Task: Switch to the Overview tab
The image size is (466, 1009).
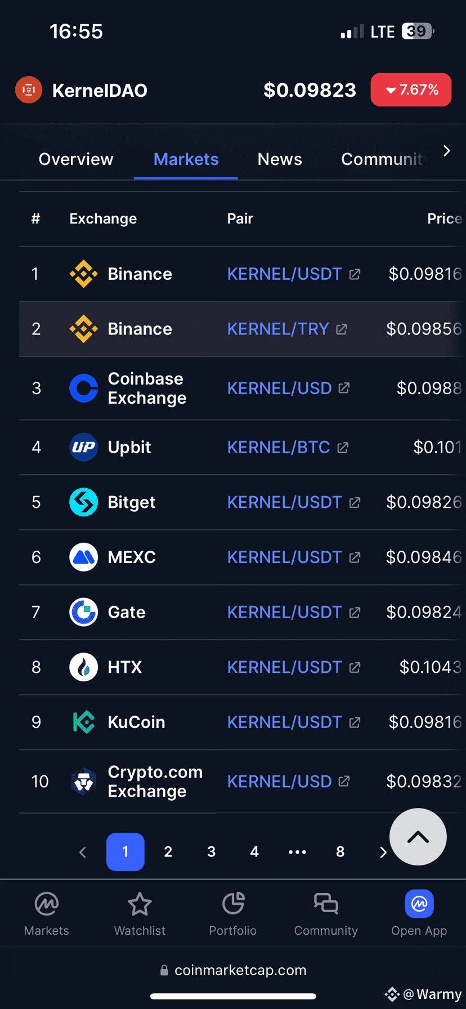Action: 76,159
